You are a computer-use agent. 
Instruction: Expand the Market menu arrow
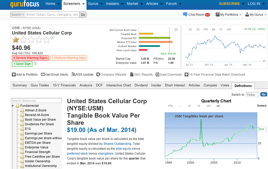142,4
